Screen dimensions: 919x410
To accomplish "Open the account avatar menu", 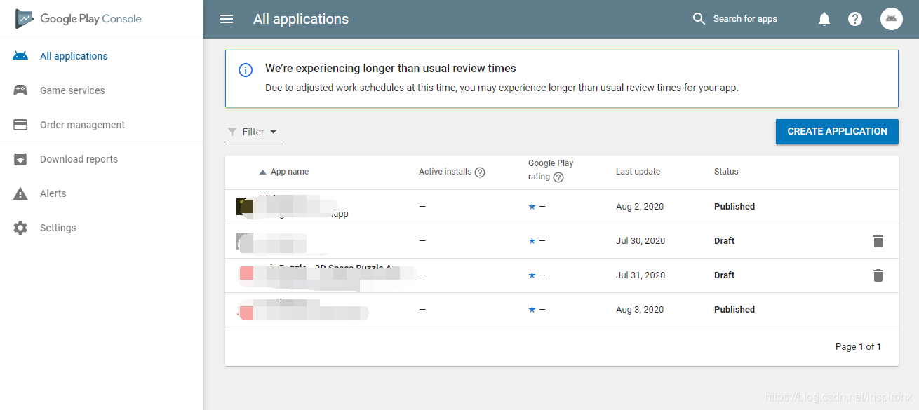I will (892, 19).
